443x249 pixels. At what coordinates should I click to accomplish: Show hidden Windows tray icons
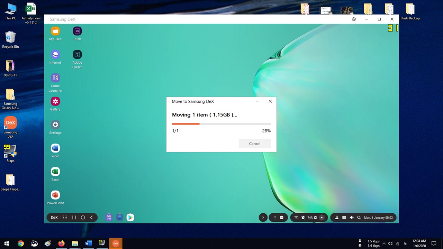(x=384, y=243)
